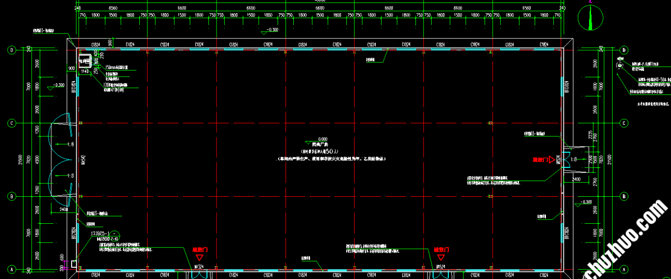This screenshot has height=279, width=671.
Task: Select grid axis bubble B on right
Action: point(624,196)
